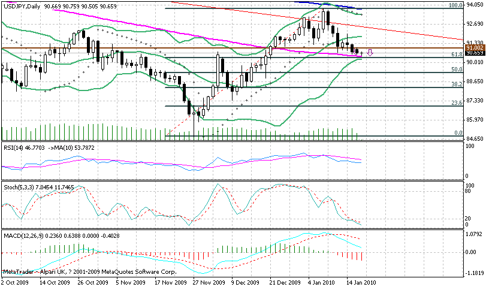The image size is (486, 287).
Task: Click the 17 Nov 2009 date label
Action: coord(170,282)
